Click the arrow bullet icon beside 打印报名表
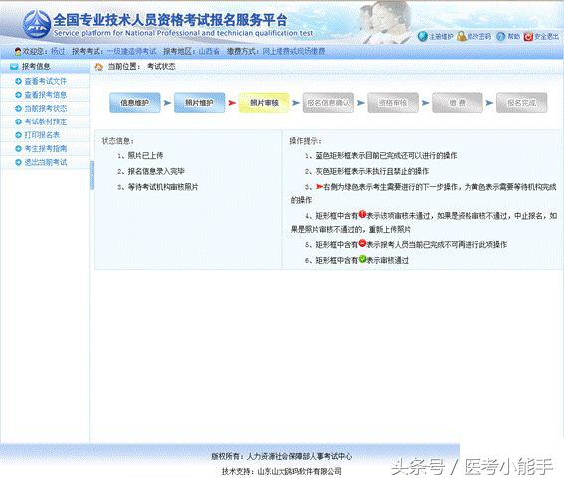The width and height of the screenshot is (564, 482). [18, 135]
